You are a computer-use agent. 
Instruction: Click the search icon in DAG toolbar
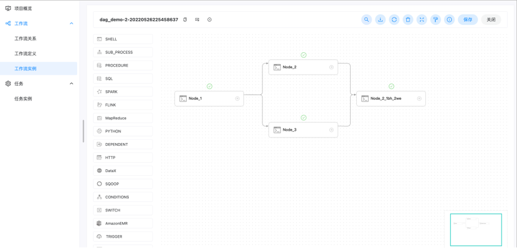[x=366, y=20]
